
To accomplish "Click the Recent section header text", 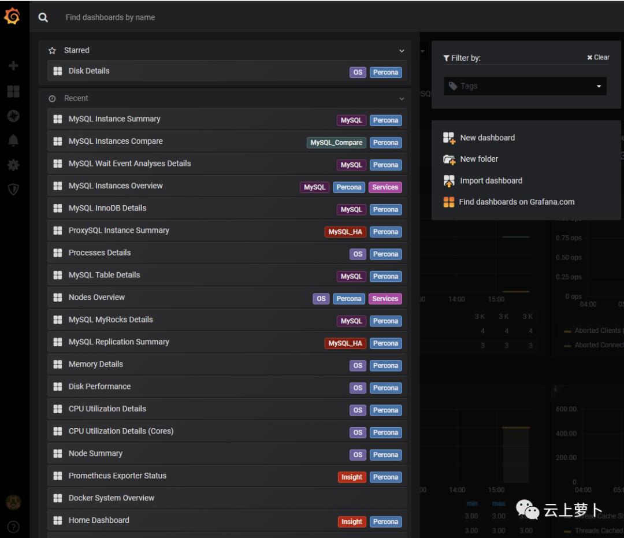I will point(76,98).
